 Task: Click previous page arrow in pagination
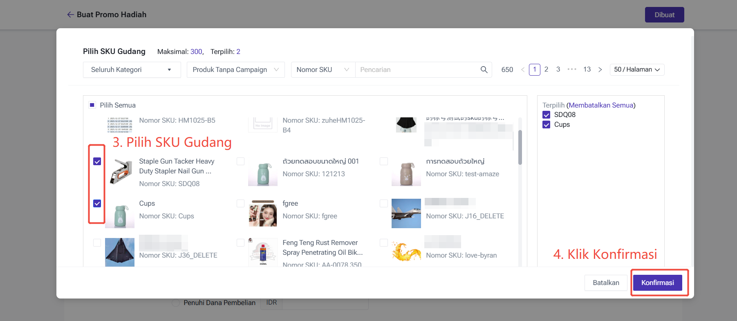(523, 70)
